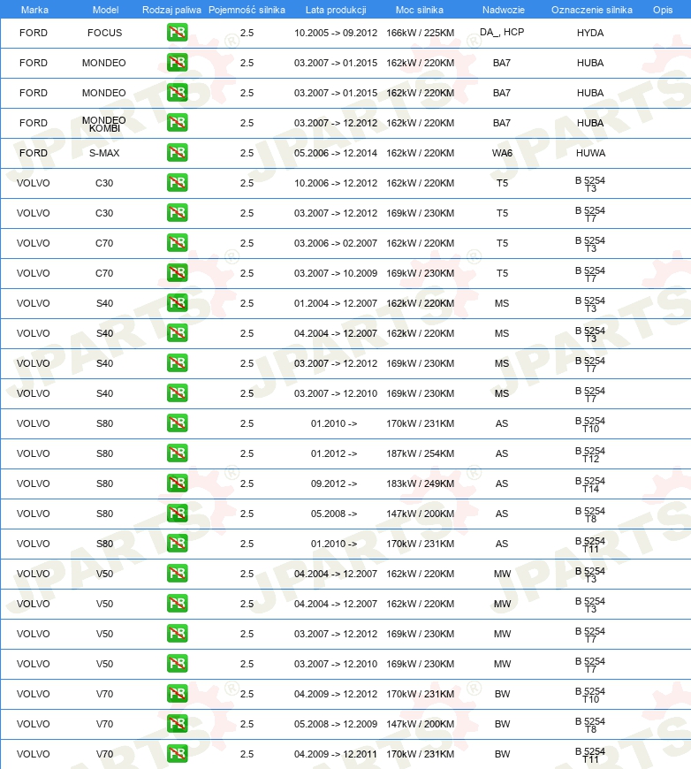Click production years 01.2004 -> 12.2007
The width and height of the screenshot is (691, 769).
[x=336, y=303]
